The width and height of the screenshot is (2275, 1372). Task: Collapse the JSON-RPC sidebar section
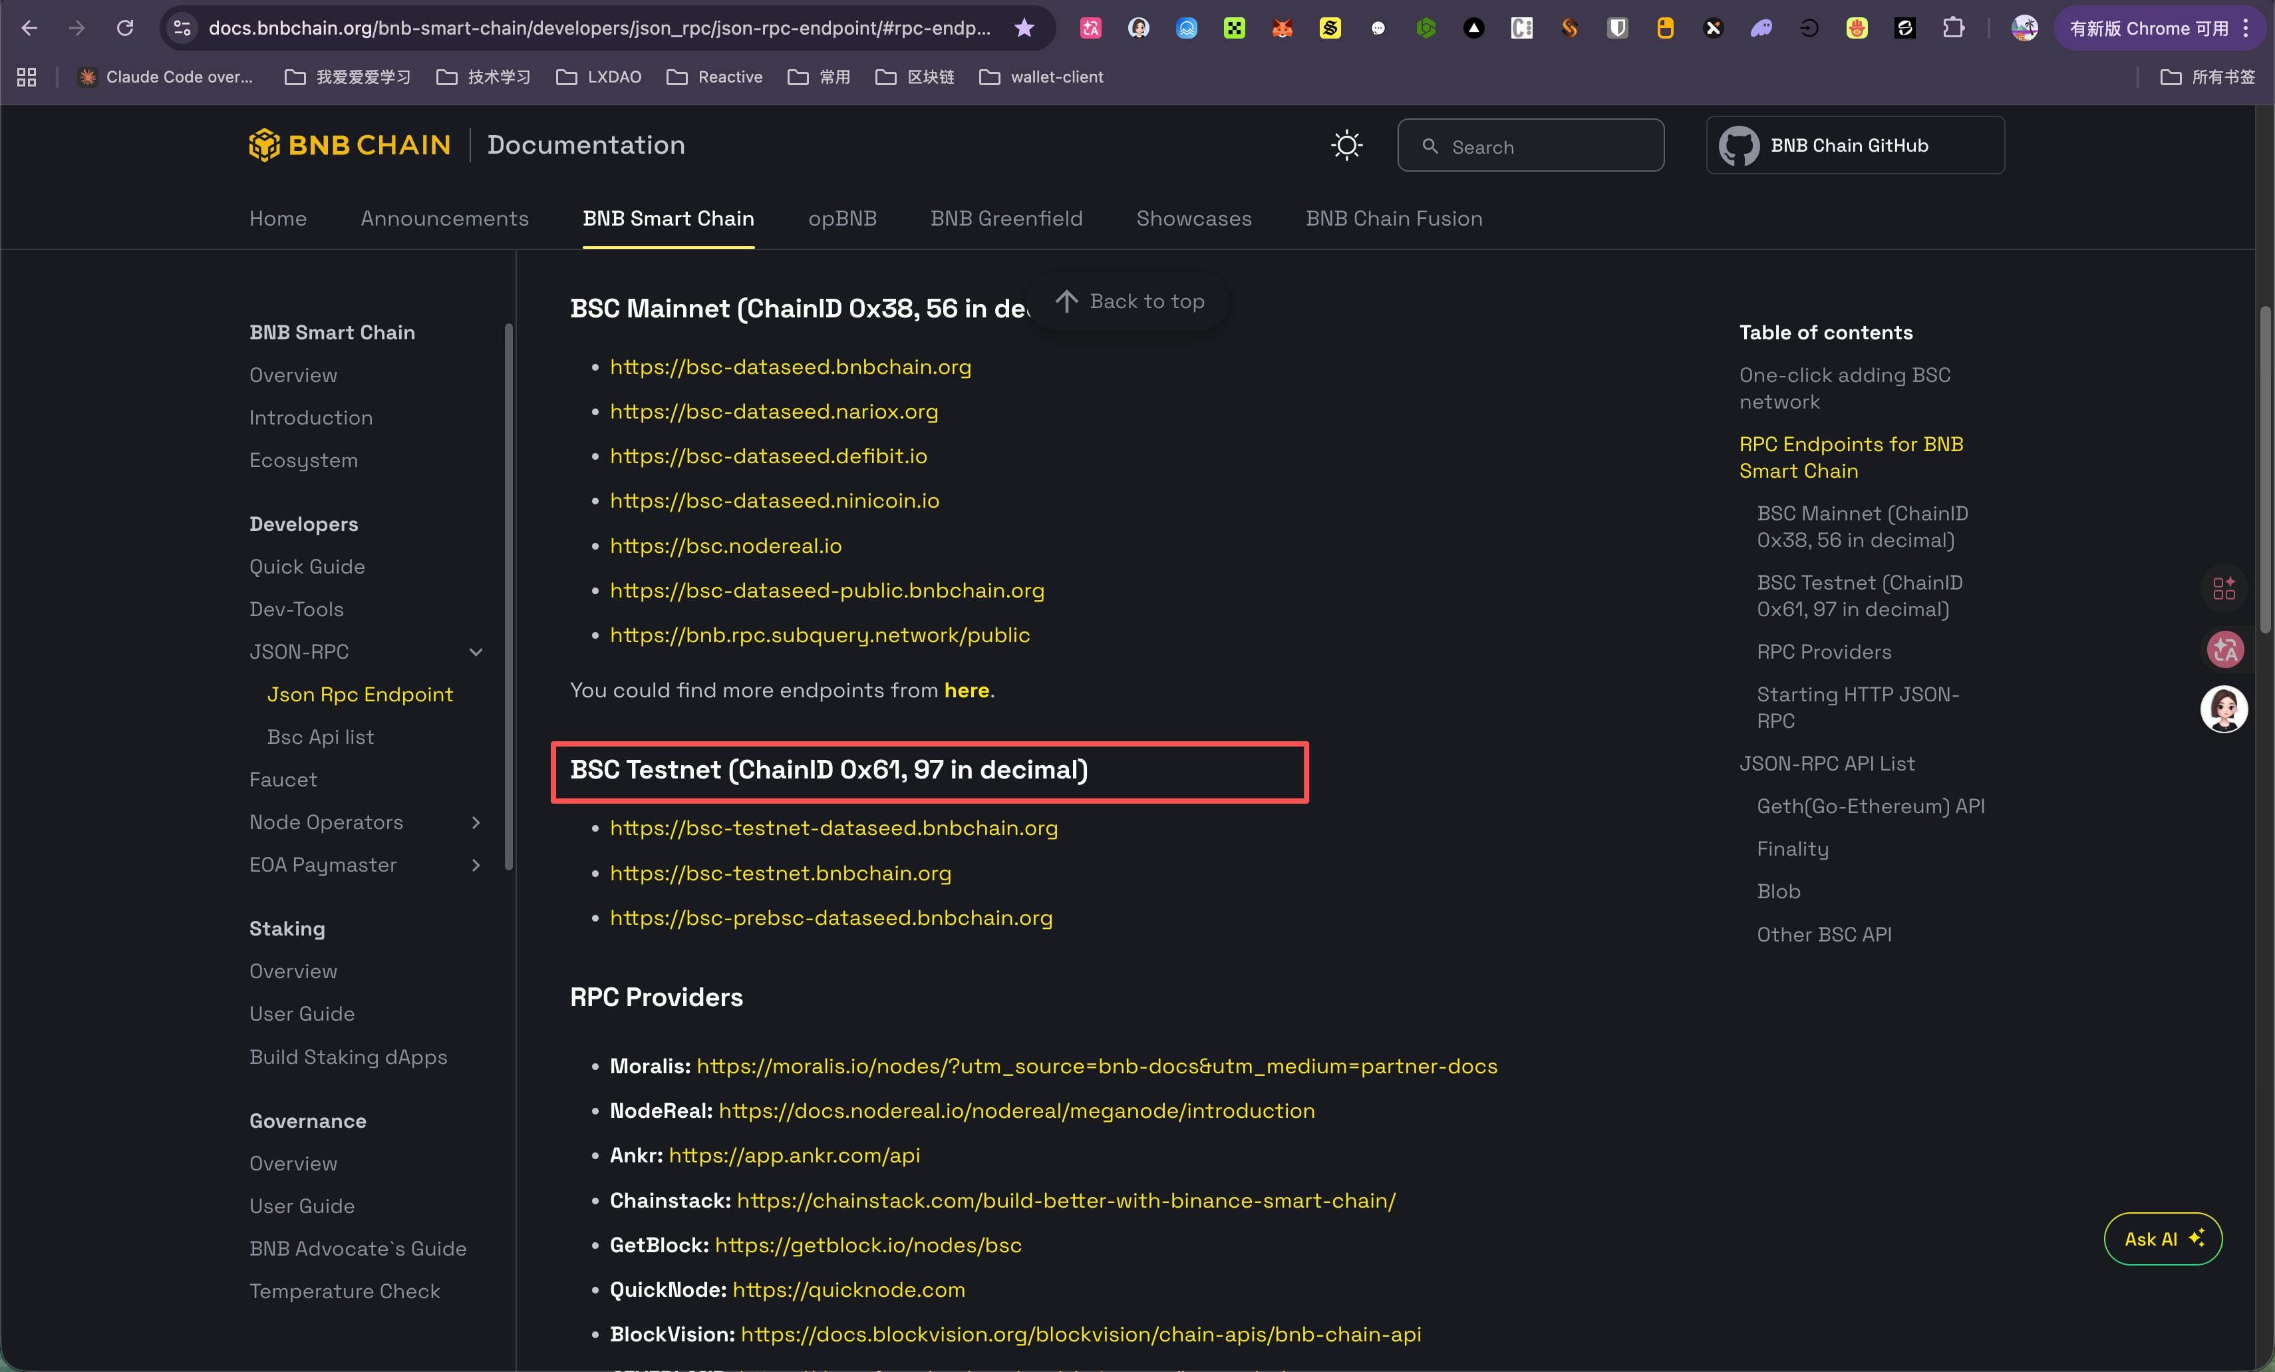[x=476, y=652]
